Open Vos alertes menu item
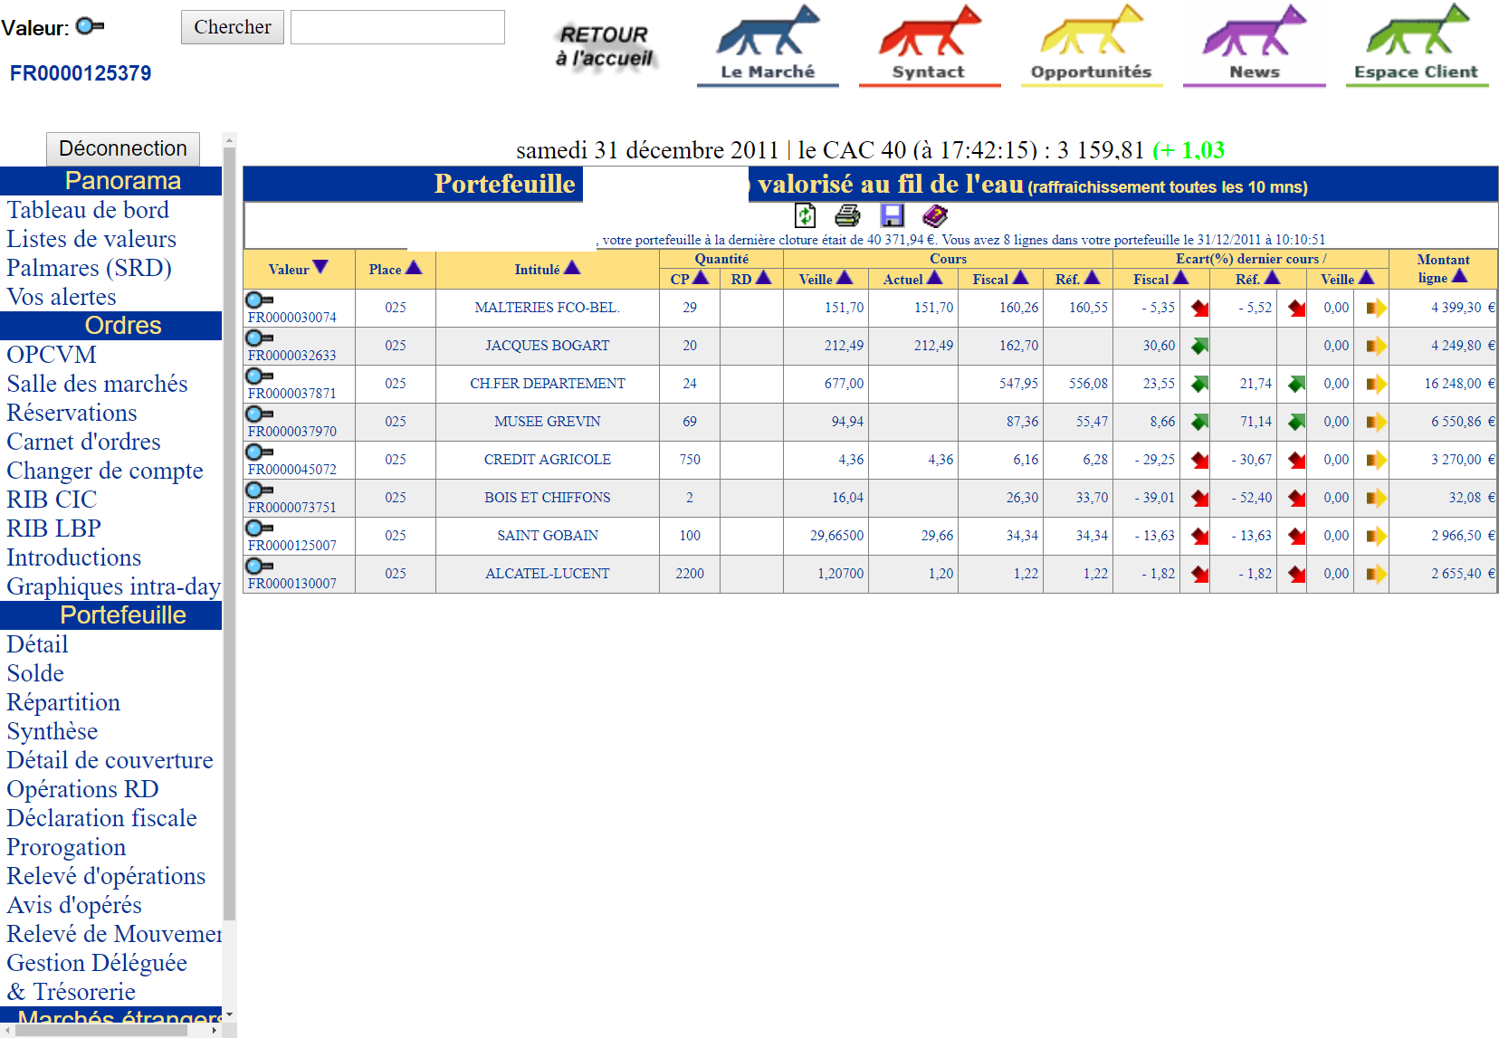The width and height of the screenshot is (1499, 1038). (x=62, y=297)
